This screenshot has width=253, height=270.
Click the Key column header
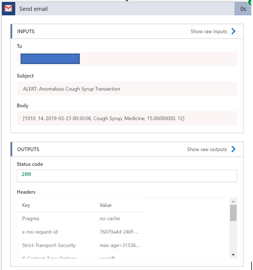(26, 205)
